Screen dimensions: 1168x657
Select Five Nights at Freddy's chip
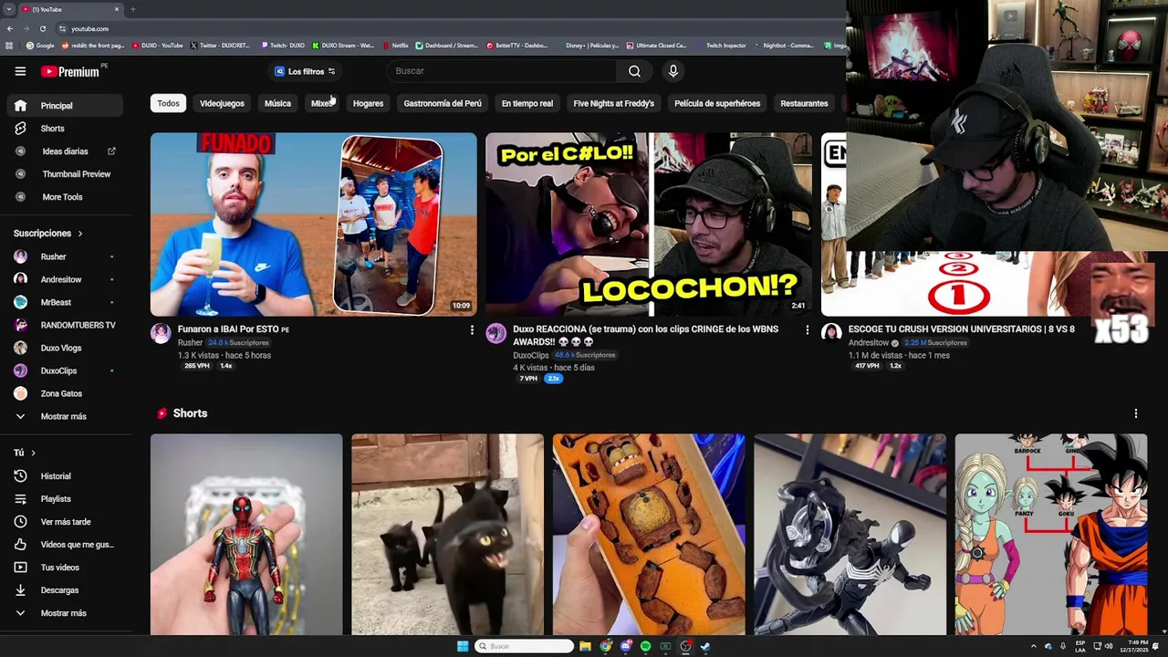pos(614,104)
